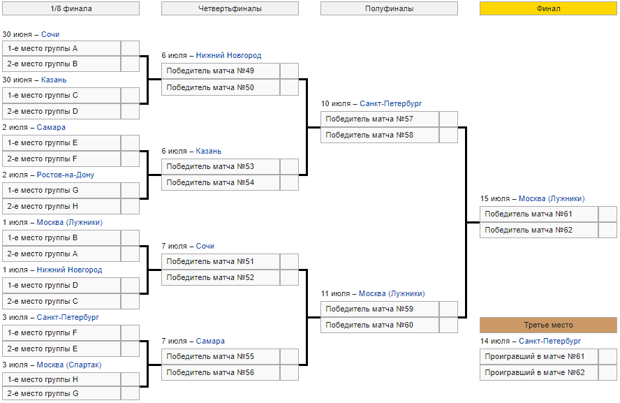Click the 2-е место группы F cell
This screenshot has height=403, width=620.
pyautogui.click(x=61, y=159)
